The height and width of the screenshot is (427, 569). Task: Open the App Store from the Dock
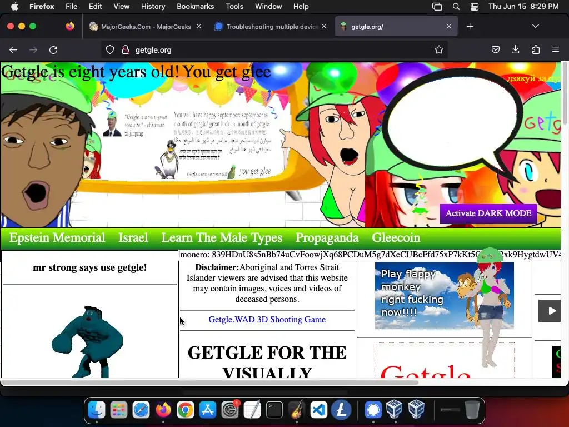point(208,410)
